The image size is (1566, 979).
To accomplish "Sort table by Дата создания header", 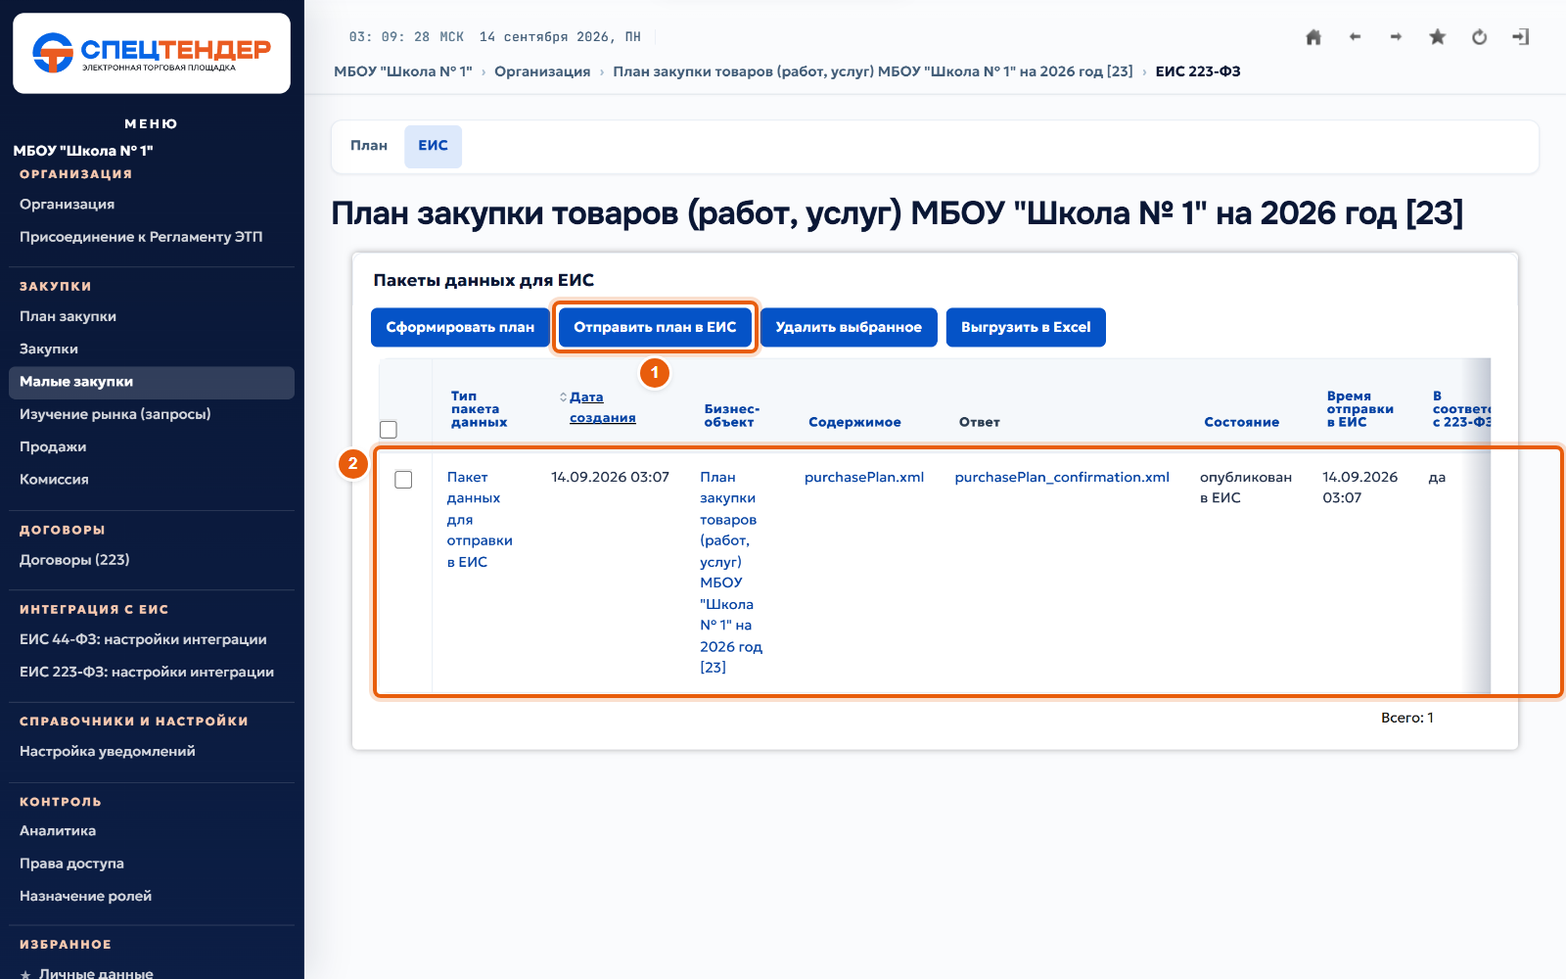I will pyautogui.click(x=602, y=407).
